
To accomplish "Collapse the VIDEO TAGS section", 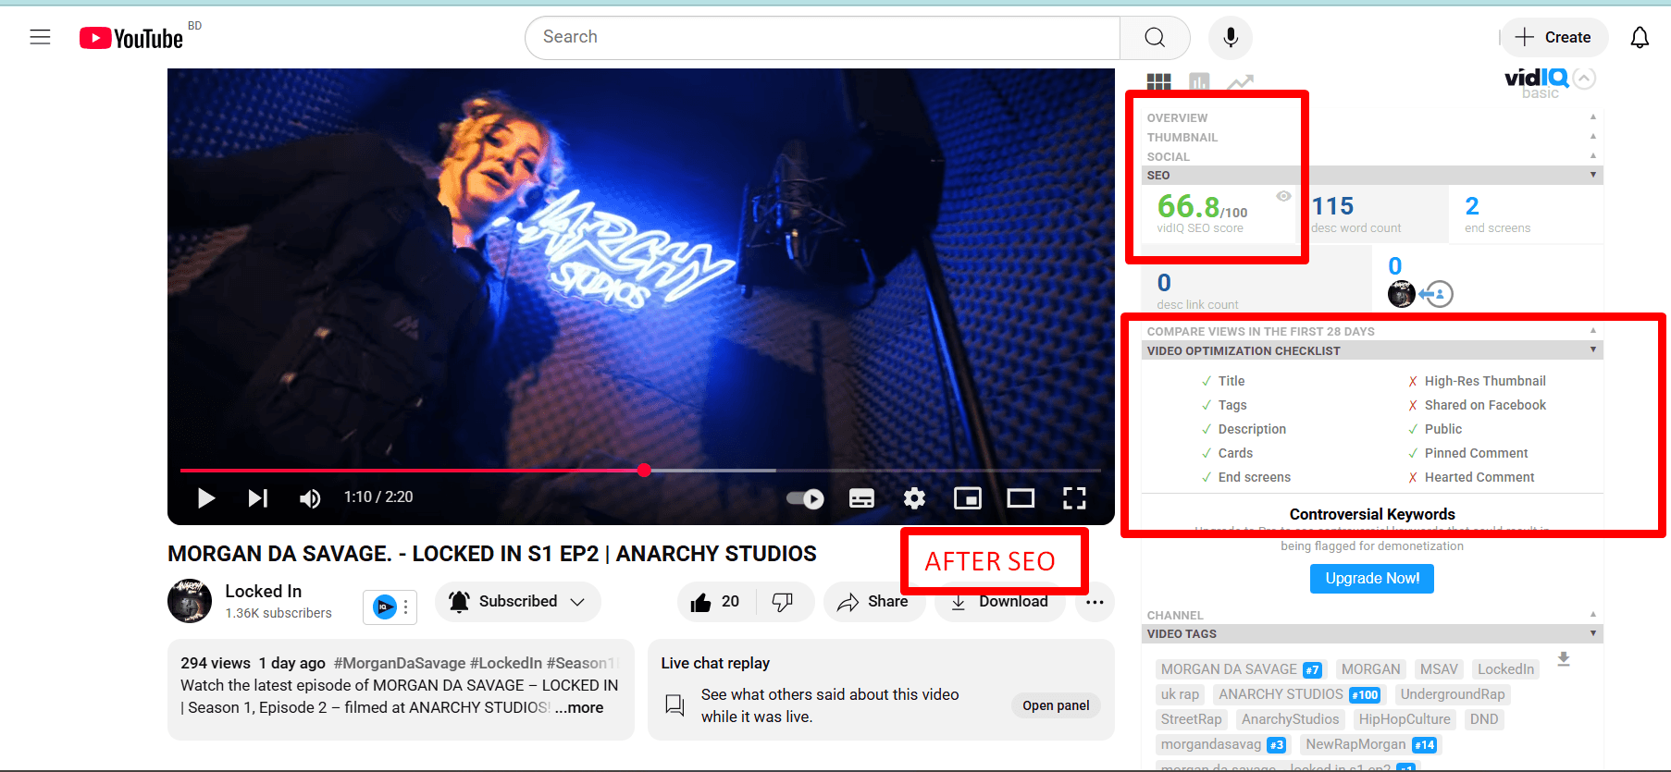I will click(1372, 633).
